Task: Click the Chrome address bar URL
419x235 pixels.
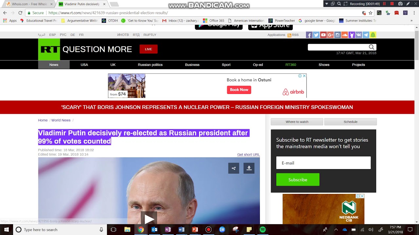Action: [x=108, y=13]
